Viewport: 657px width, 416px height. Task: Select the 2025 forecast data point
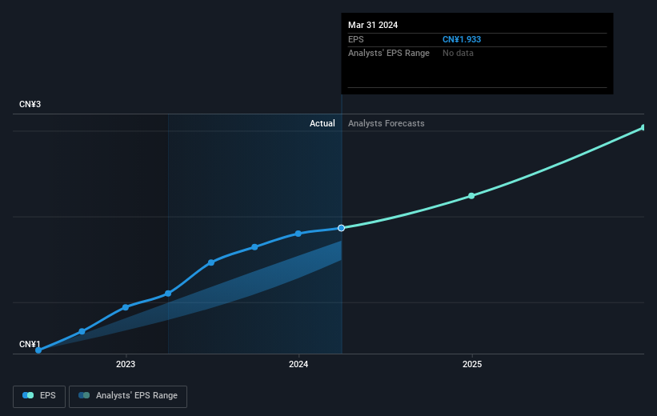point(471,196)
